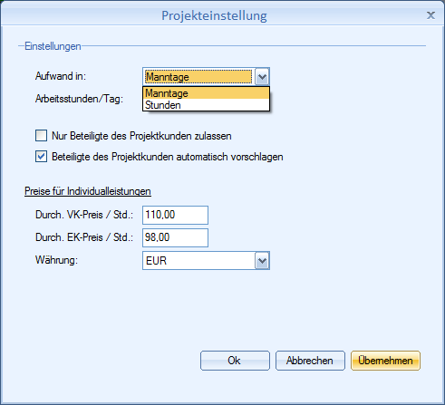
Task: Expand the Währung dropdown arrow
Action: point(262,260)
